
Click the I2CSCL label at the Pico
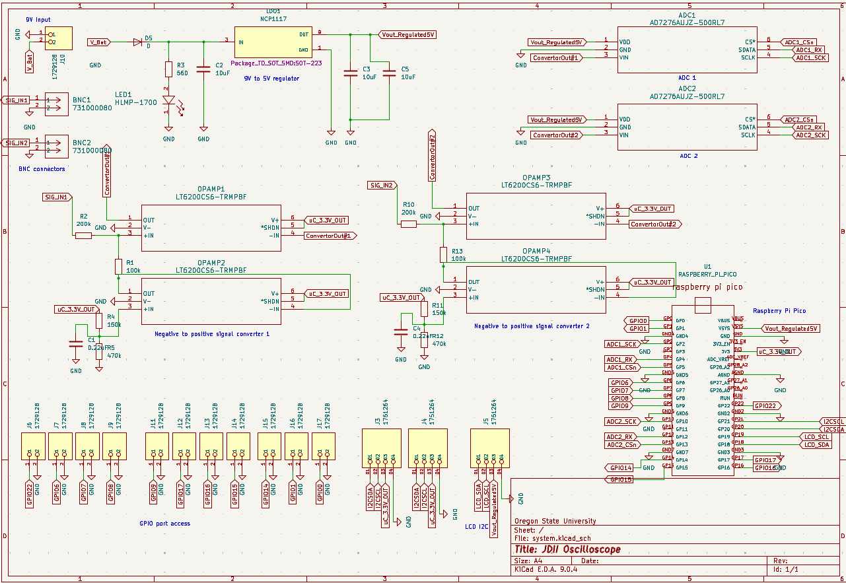832,421
